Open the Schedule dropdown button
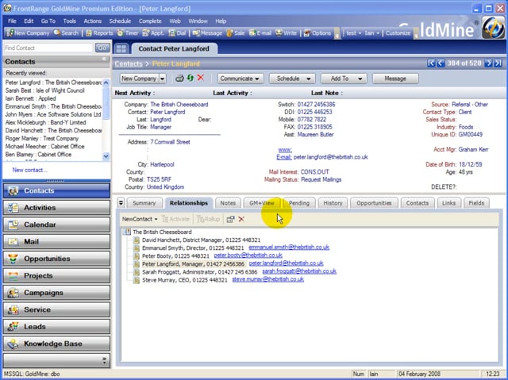The image size is (508, 380). click(x=291, y=79)
